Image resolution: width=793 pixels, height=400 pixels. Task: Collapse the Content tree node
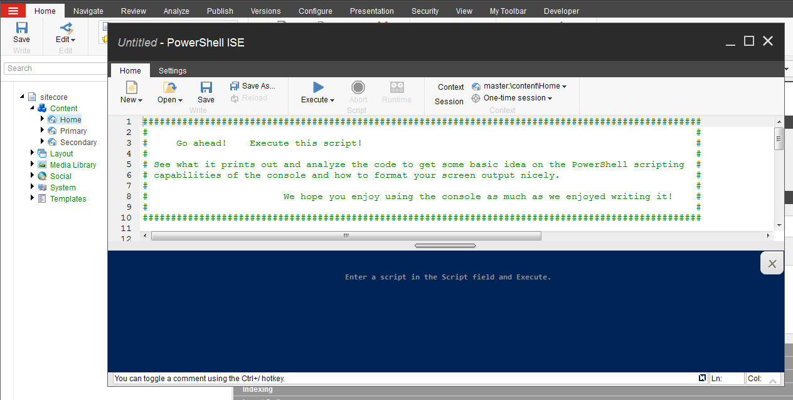coord(33,108)
